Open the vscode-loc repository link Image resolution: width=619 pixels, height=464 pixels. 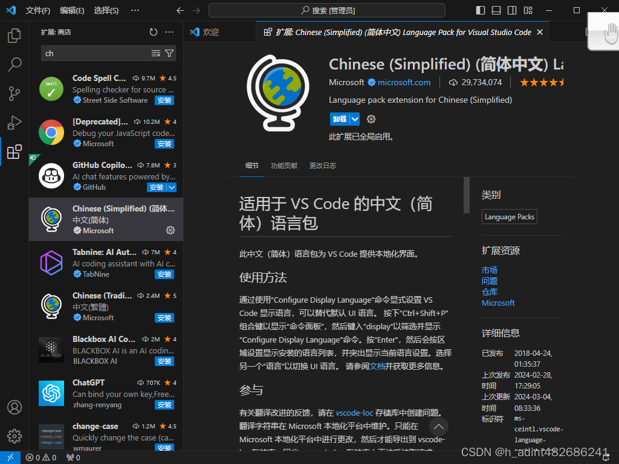(x=354, y=413)
